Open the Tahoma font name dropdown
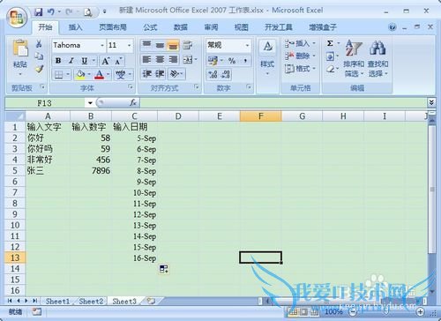Screen dimensions: 441x321 (x=102, y=45)
